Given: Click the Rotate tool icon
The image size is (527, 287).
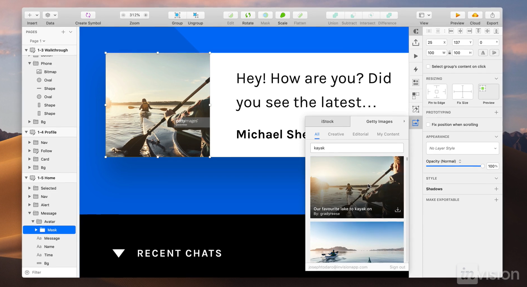Looking at the screenshot, I should 248,15.
